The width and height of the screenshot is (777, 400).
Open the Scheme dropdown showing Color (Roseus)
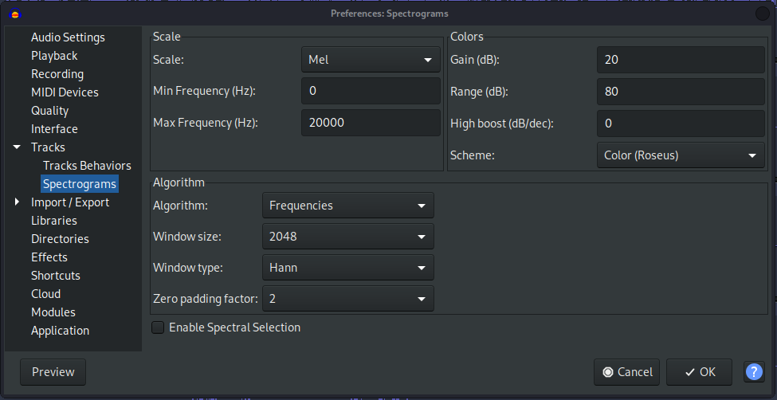[x=680, y=155]
